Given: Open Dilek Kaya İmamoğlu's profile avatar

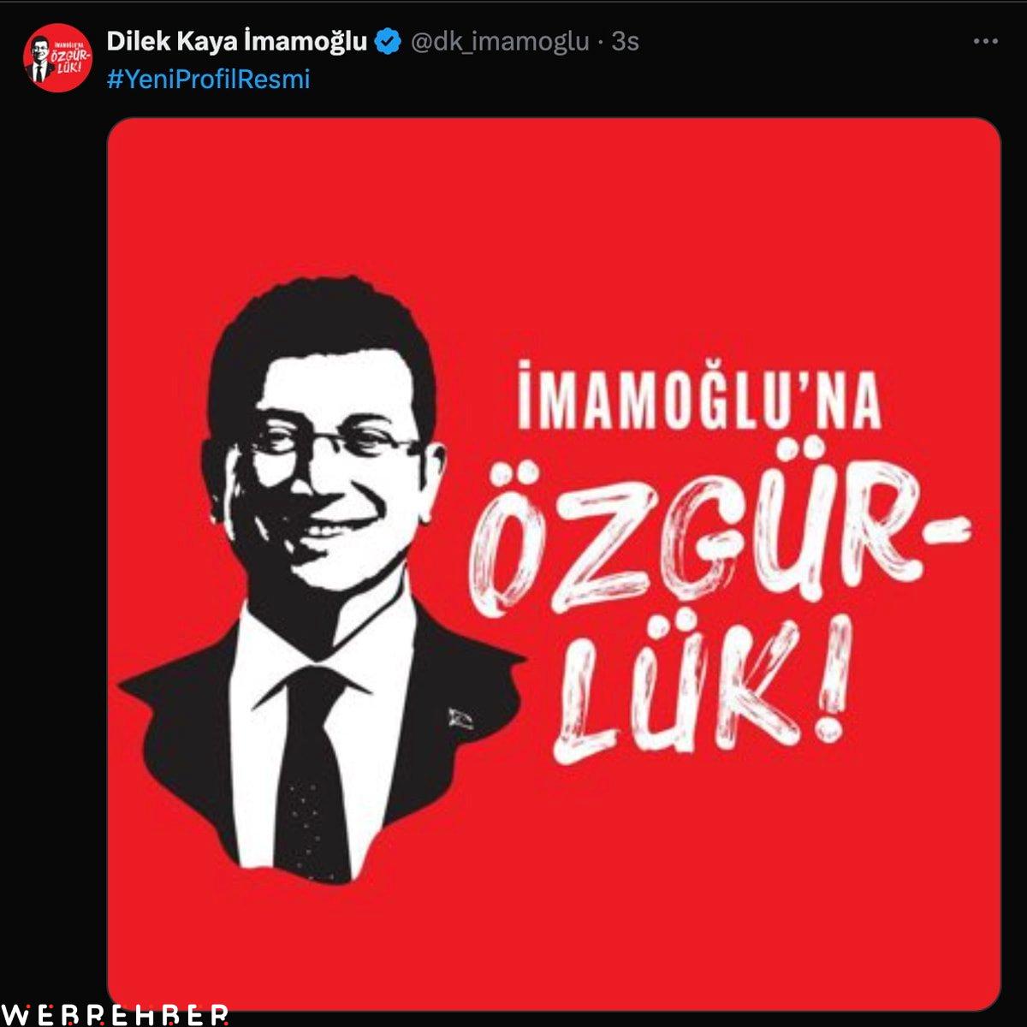Looking at the screenshot, I should (57, 57).
